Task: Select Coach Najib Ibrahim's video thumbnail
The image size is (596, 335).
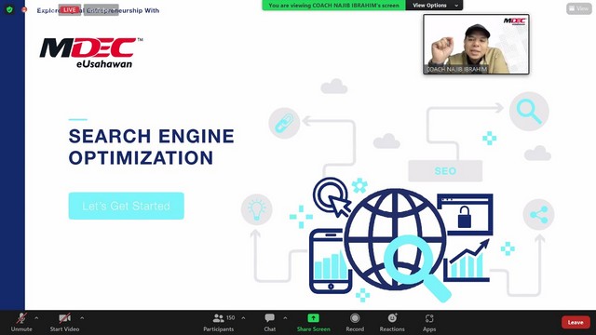Action: click(x=476, y=44)
